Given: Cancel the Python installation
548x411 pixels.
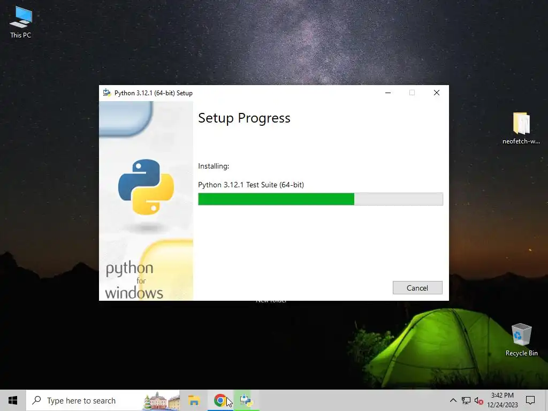Looking at the screenshot, I should tap(417, 287).
